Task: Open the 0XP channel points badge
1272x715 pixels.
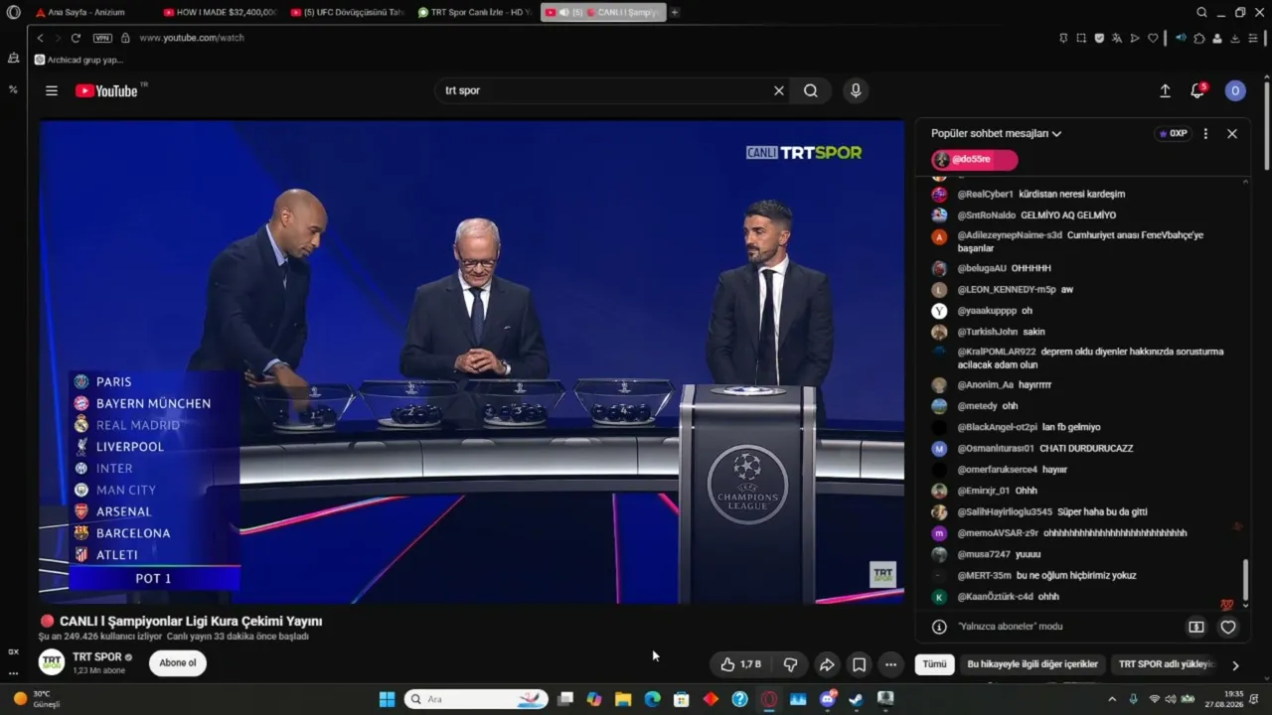Action: click(x=1173, y=133)
